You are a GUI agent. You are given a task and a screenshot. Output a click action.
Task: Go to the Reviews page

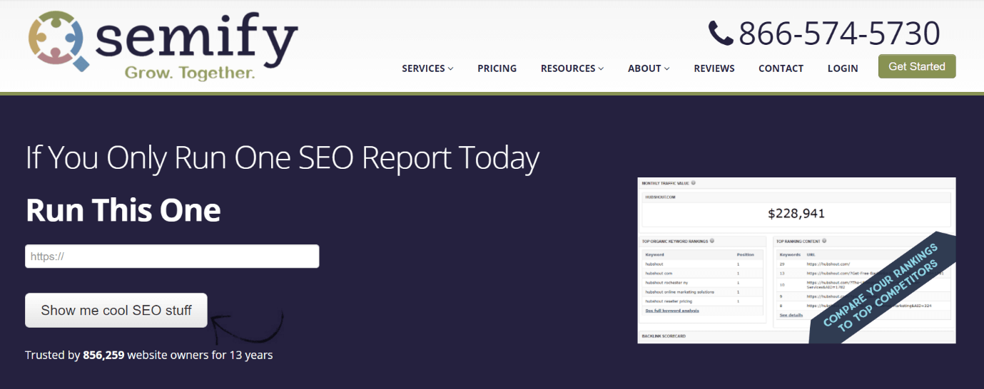click(x=714, y=68)
